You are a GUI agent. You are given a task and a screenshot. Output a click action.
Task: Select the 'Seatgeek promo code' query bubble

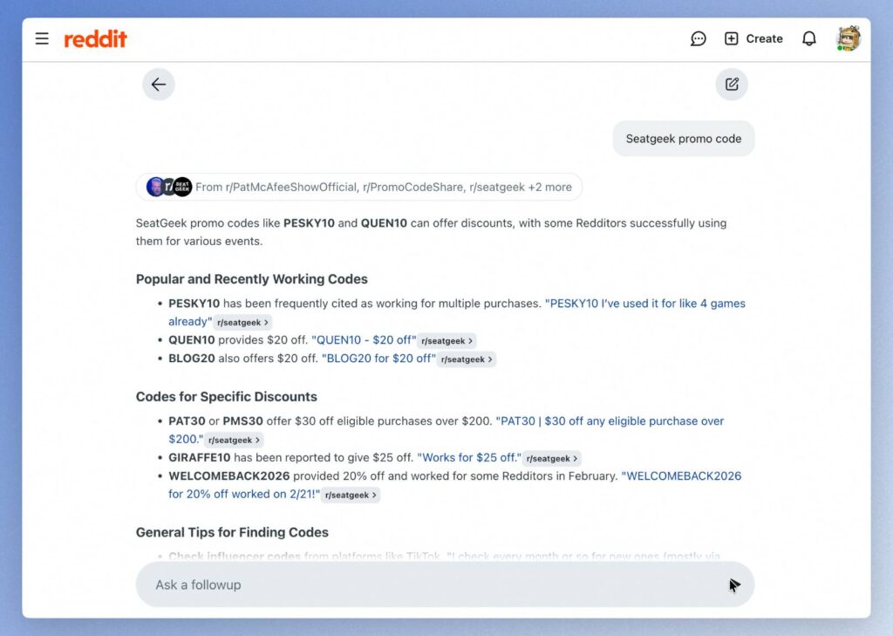(684, 139)
